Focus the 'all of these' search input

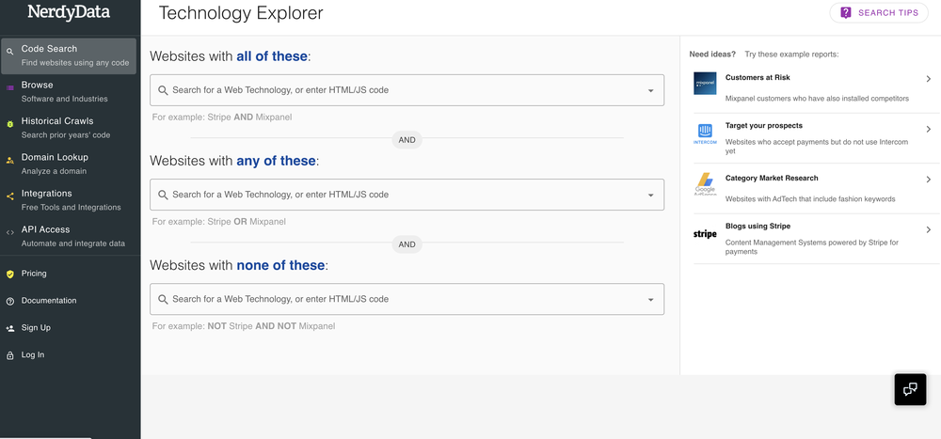(407, 90)
